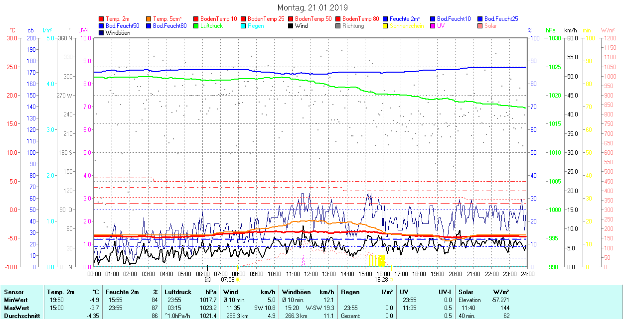
Task: Click the red Temp. 2m legend square
Action: click(102, 19)
